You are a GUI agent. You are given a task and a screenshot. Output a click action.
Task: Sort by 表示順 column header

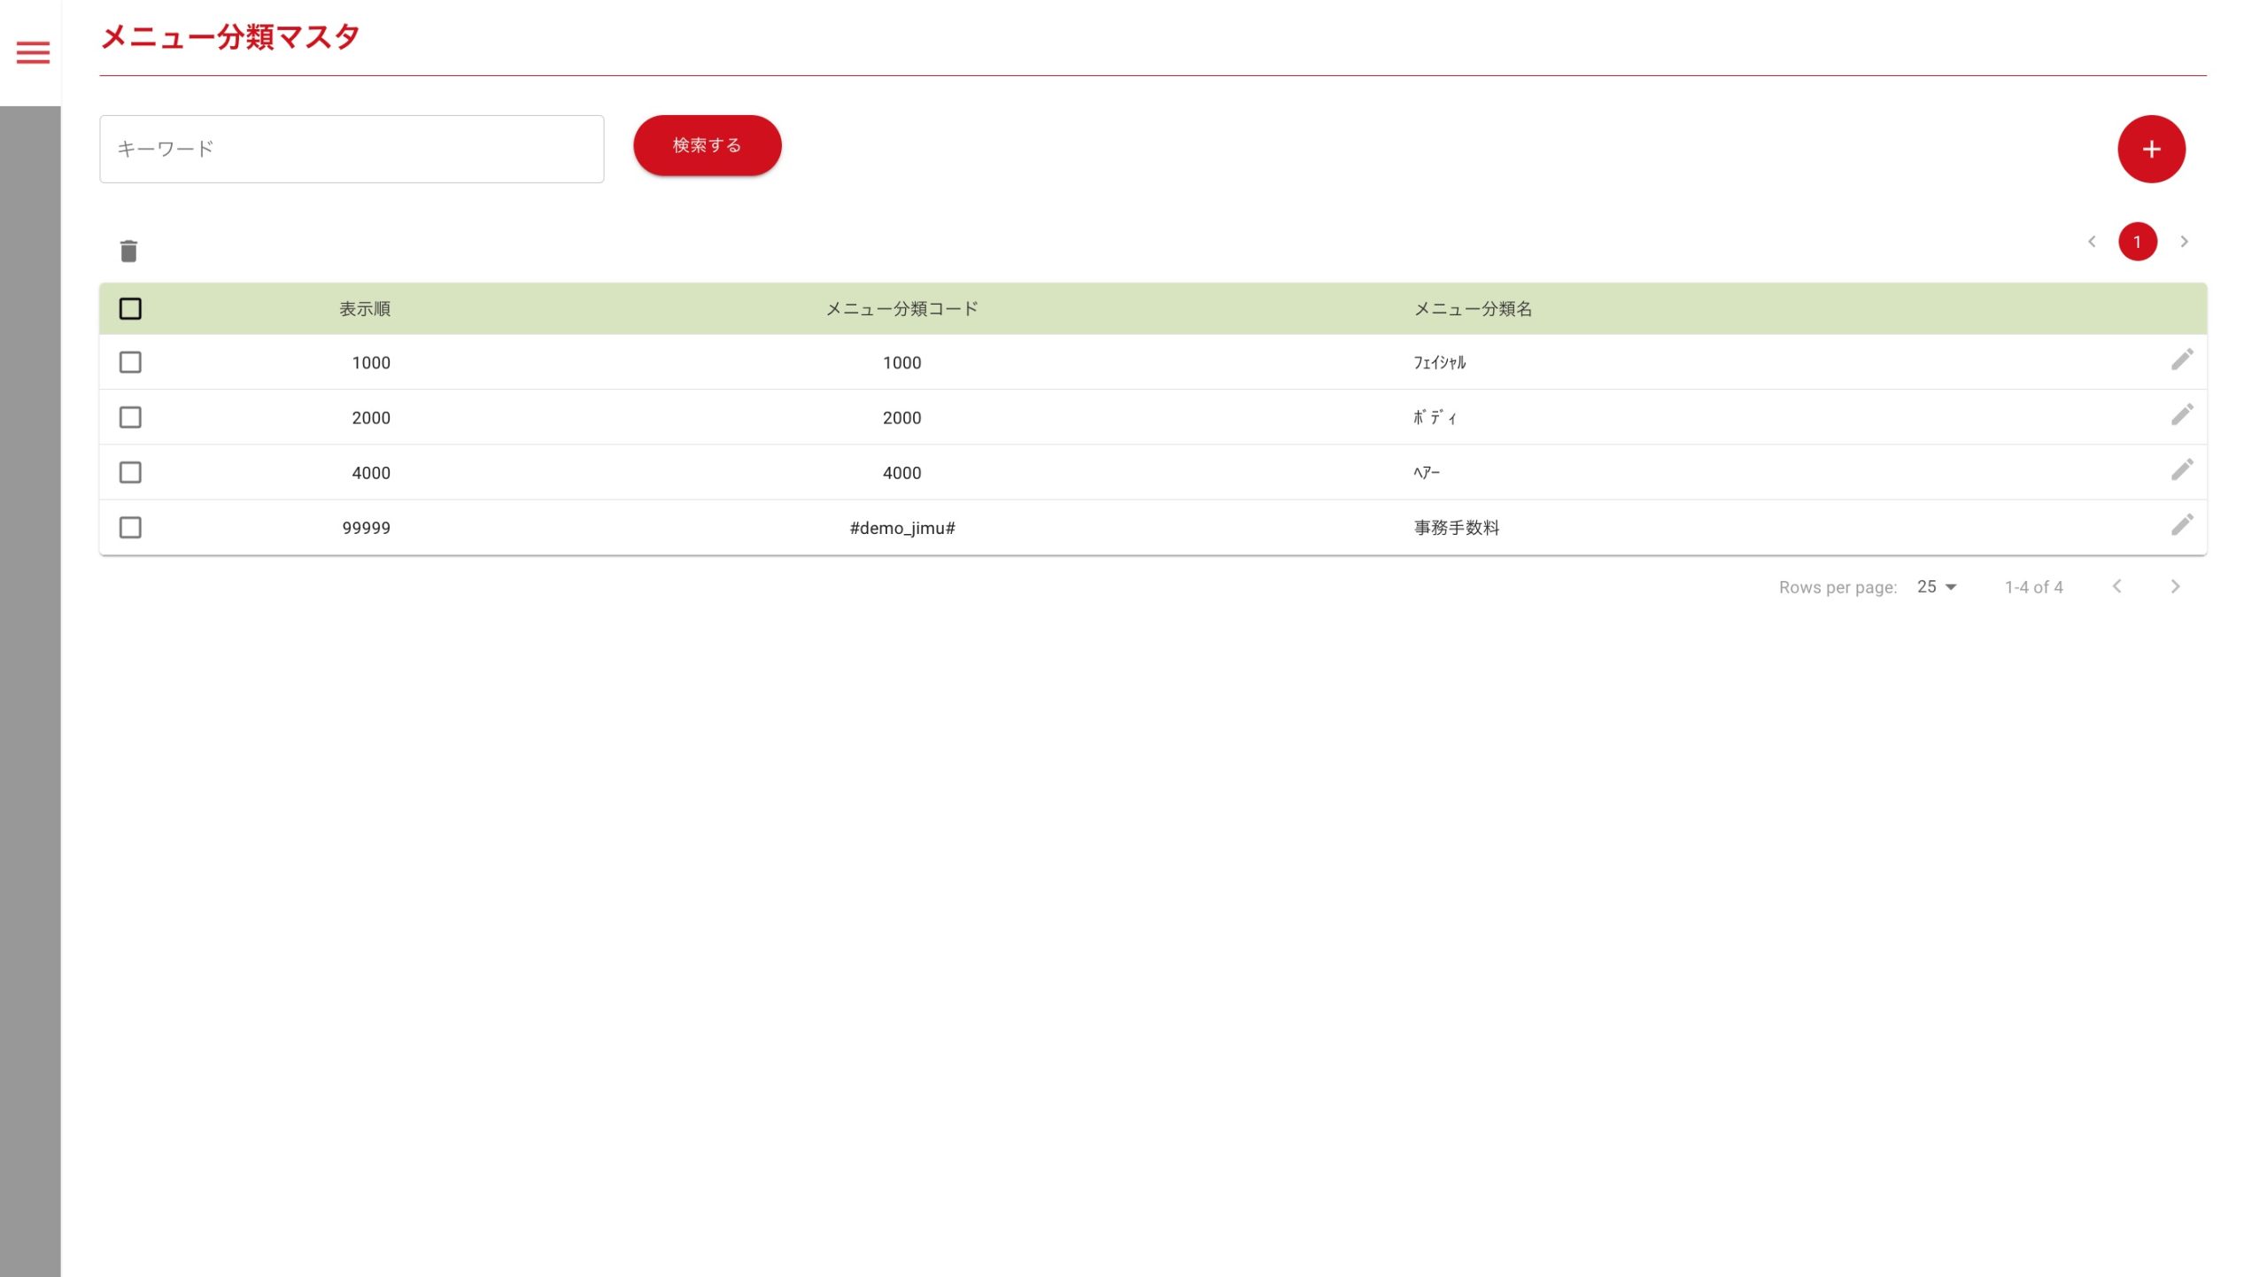[x=365, y=309]
